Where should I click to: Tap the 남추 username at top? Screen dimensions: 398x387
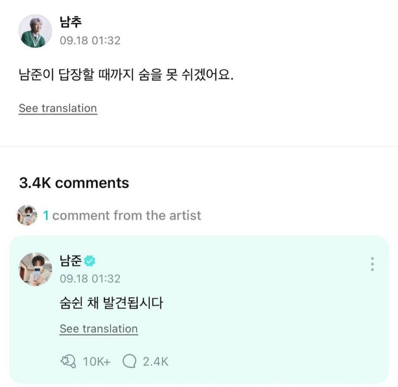click(x=71, y=23)
